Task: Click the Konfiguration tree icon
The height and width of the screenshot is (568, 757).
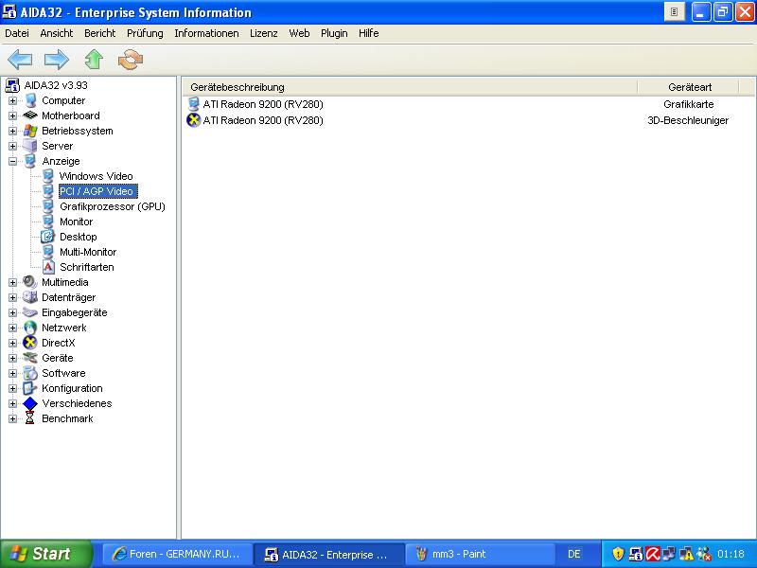Action: 30,388
